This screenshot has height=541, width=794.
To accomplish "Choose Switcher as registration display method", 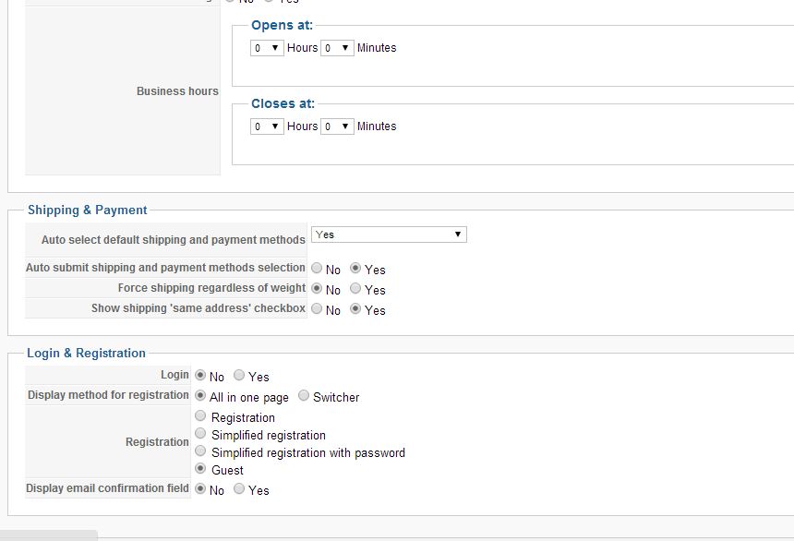I will 304,396.
